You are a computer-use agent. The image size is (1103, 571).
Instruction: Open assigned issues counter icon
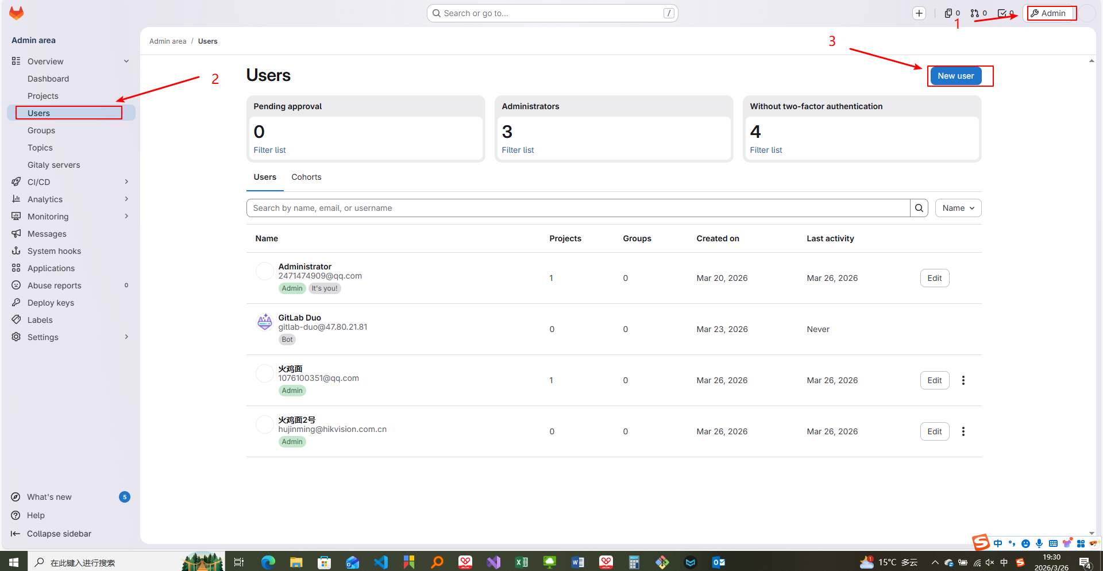(952, 13)
